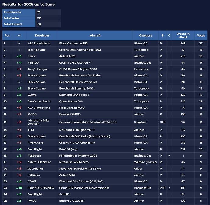This screenshot has height=205, width=210.
Task: Click the up/down movement arrows column header
Action: [19, 36]
